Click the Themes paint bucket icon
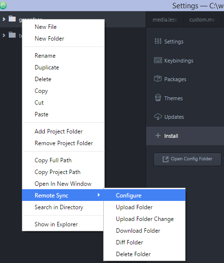 (x=158, y=98)
